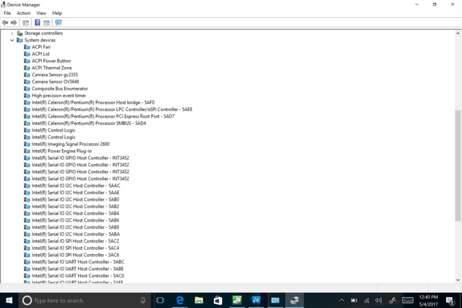The image size is (462, 308).
Task: Click the action pane toolbar icon
Action: pyautogui.click(x=46, y=23)
